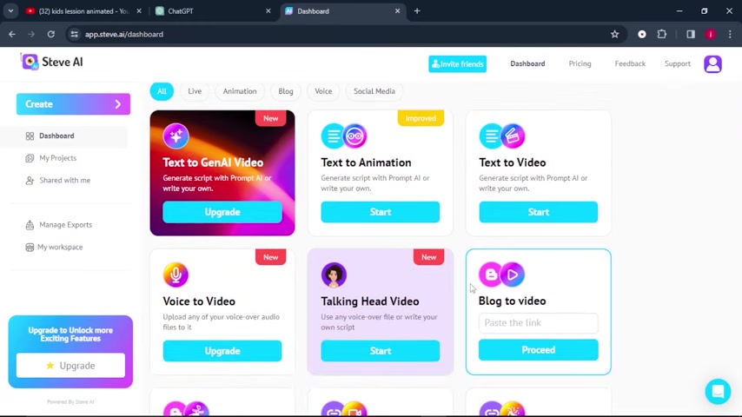This screenshot has height=417, width=742.
Task: Go back to previous page
Action: [x=12, y=34]
